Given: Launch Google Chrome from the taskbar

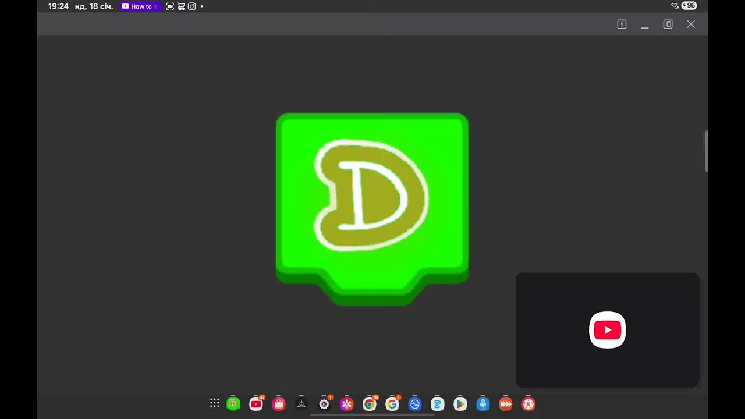Looking at the screenshot, I should (x=370, y=403).
